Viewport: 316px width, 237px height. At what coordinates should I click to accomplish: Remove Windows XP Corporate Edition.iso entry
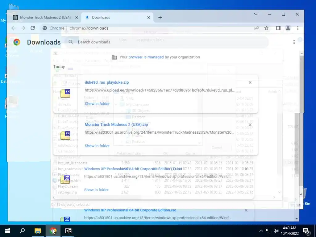pos(246,210)
